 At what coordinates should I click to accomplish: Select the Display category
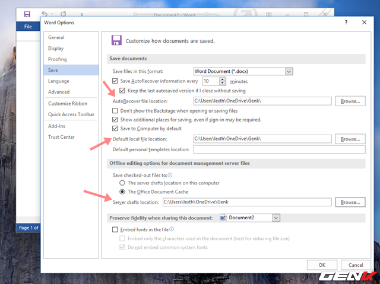pos(71,49)
